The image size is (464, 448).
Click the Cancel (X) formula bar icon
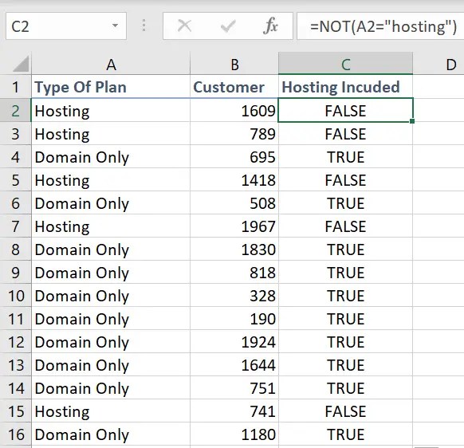[184, 26]
